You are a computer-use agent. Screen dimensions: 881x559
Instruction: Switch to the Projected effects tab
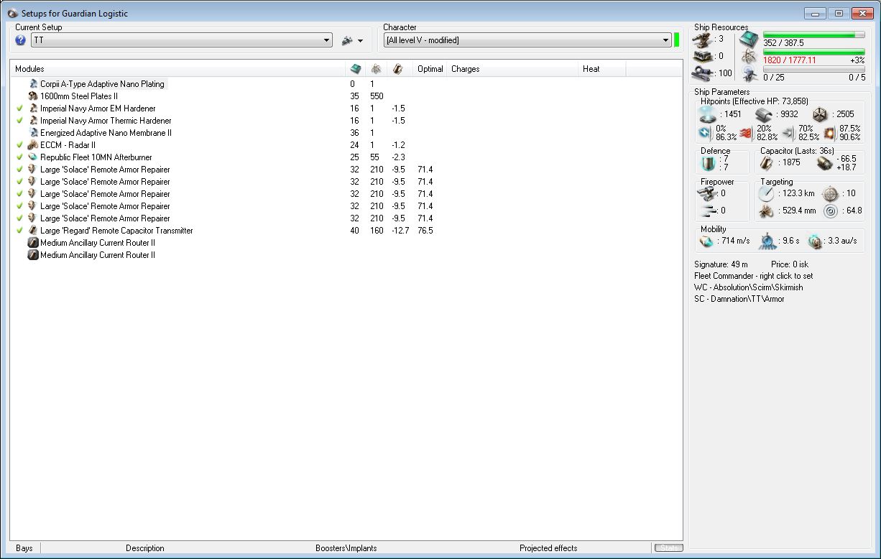point(548,548)
